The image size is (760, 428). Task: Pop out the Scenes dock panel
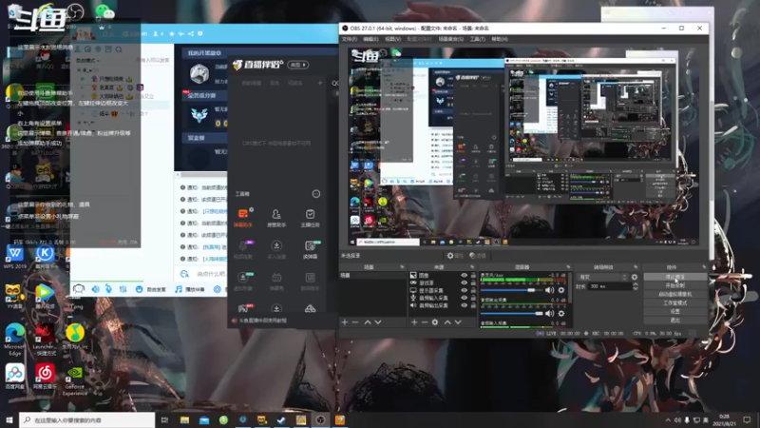click(402, 267)
